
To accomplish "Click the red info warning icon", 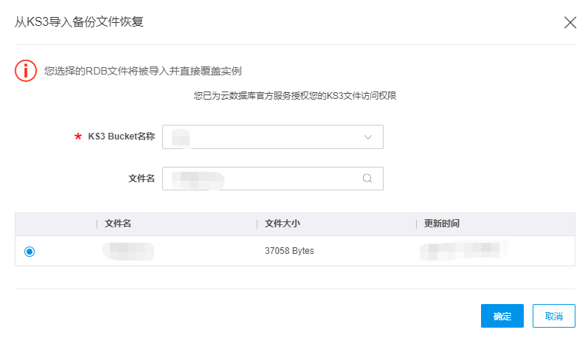I will tap(26, 71).
